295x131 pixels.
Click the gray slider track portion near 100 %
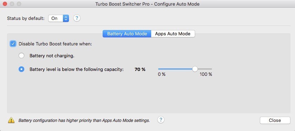tap(205, 69)
